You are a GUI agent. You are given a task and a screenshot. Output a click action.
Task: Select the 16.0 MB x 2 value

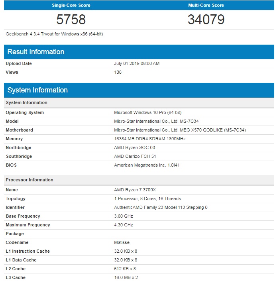pos(126,277)
